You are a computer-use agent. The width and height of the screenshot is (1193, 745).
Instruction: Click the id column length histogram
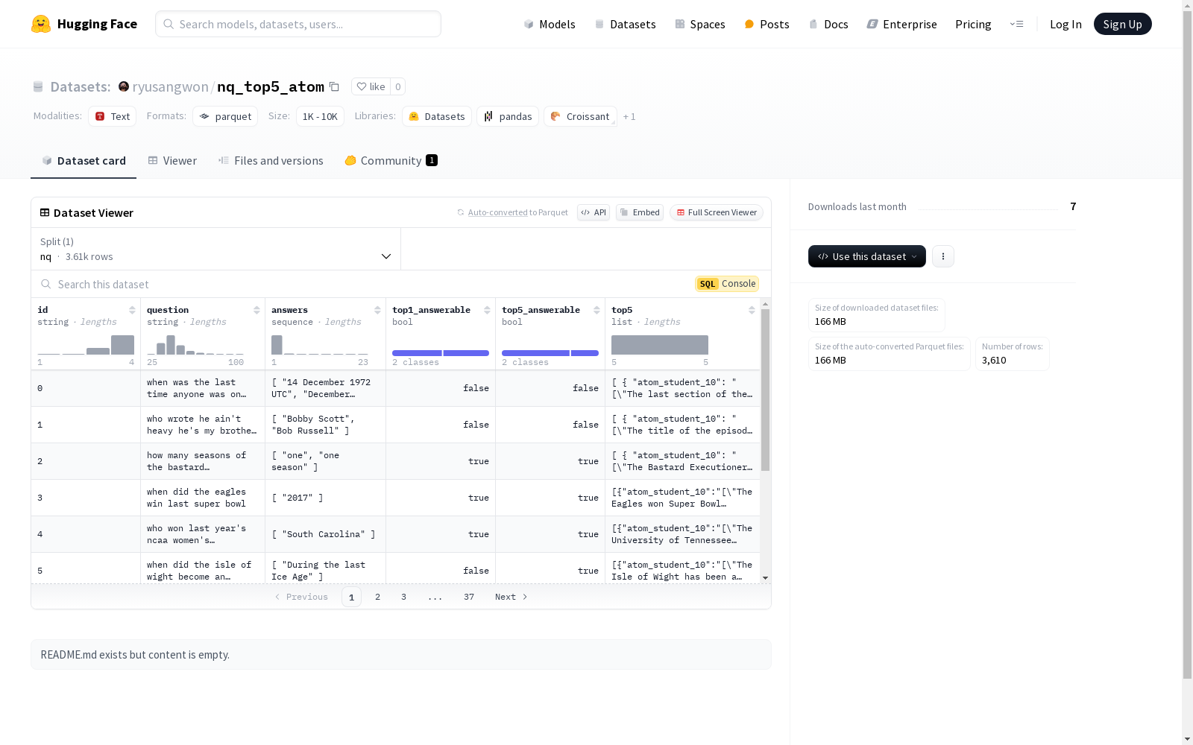click(86, 345)
